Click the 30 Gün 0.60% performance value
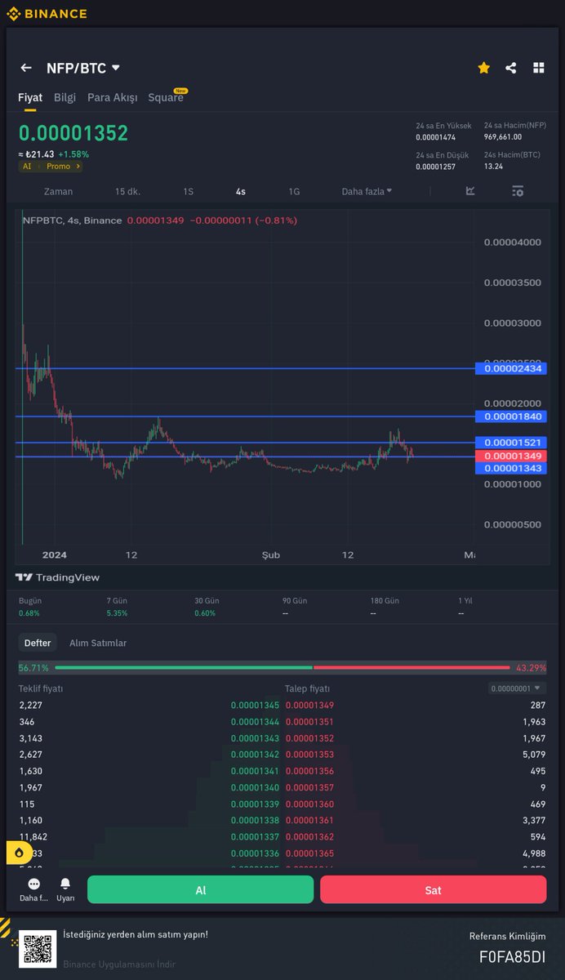The height and width of the screenshot is (980, 565). pos(205,613)
